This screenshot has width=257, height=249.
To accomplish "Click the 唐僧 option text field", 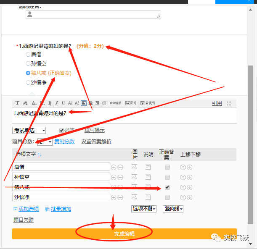I will click(61, 167).
